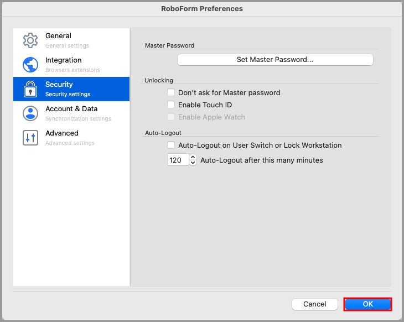This screenshot has height=322, width=404.
Task: Click the Security padlock icon
Action: coord(30,89)
